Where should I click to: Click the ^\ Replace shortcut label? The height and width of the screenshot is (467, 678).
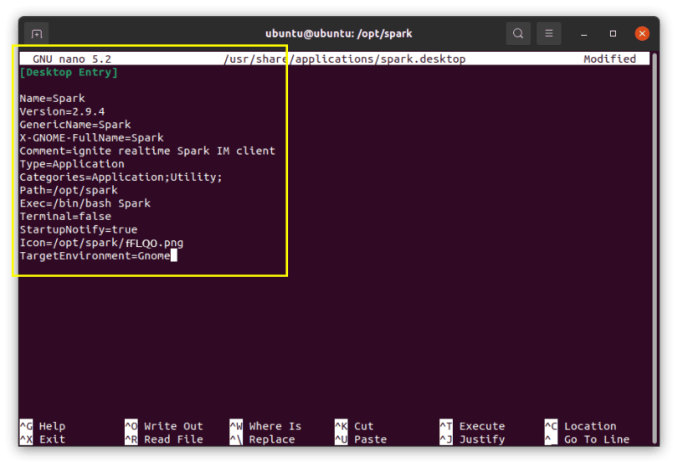[x=262, y=439]
